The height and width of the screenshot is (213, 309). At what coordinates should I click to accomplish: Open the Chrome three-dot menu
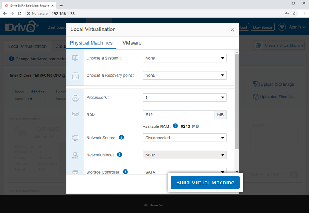pyautogui.click(x=304, y=13)
